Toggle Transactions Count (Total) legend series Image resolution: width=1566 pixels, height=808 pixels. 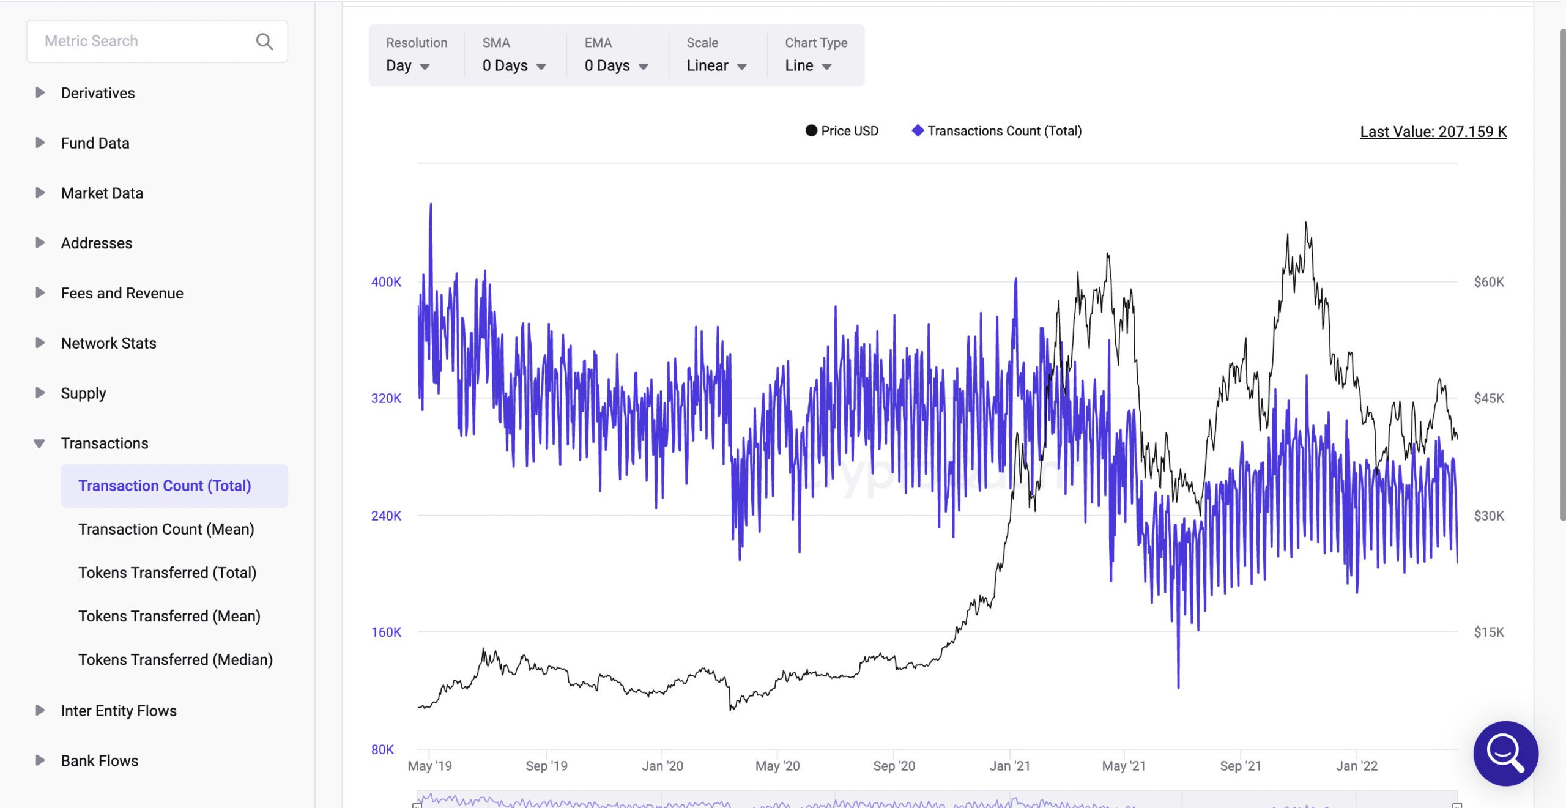point(996,131)
